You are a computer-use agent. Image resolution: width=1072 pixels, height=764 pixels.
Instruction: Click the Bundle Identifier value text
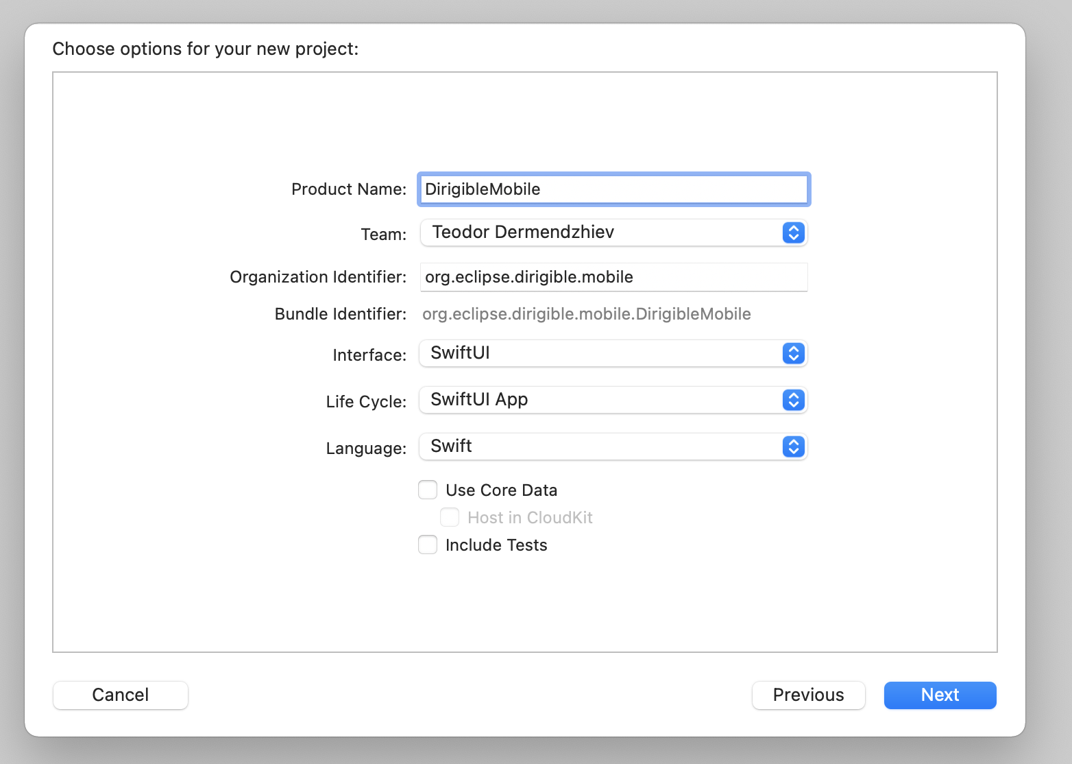click(587, 314)
